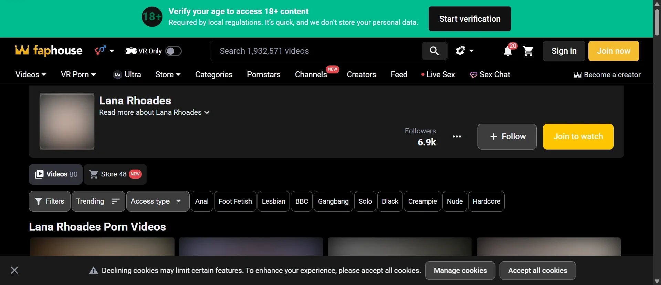Click the Sign in button

tap(564, 51)
